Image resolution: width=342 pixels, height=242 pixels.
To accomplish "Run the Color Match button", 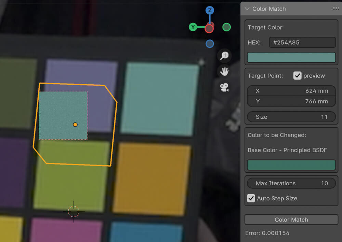I will coord(291,219).
